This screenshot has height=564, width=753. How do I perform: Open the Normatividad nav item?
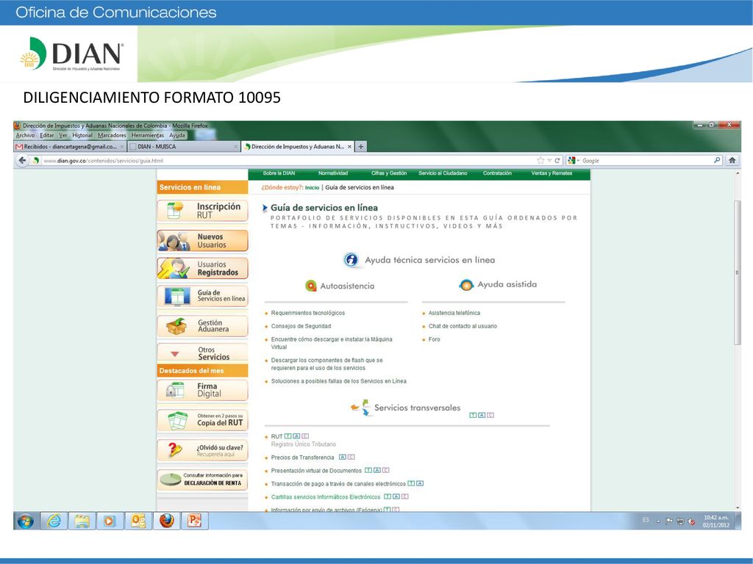333,173
